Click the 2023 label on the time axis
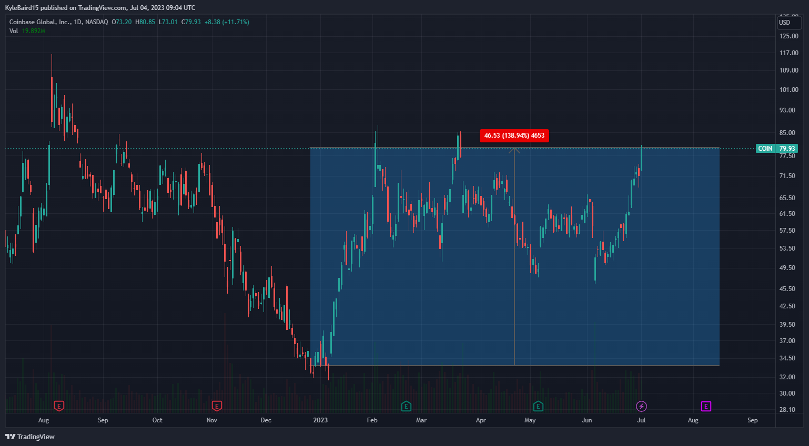The width and height of the screenshot is (809, 446). click(x=320, y=420)
